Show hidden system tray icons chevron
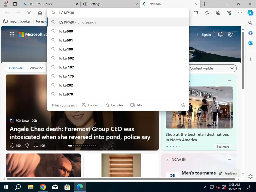 click(x=206, y=187)
